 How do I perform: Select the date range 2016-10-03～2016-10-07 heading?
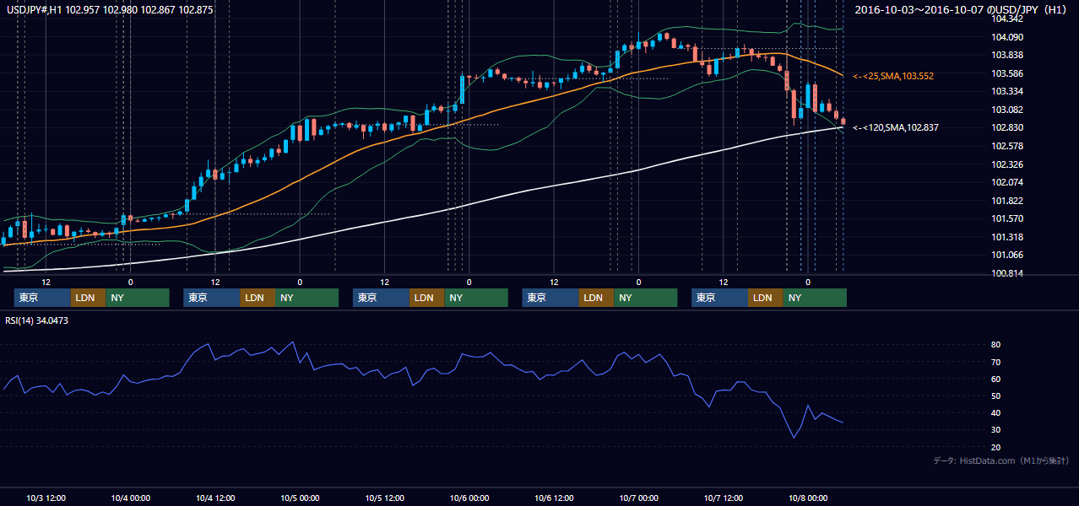[x=962, y=9]
